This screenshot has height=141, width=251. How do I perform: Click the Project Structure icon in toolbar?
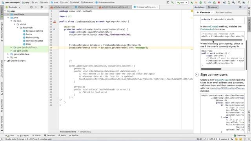pyautogui.click(x=244, y=3)
